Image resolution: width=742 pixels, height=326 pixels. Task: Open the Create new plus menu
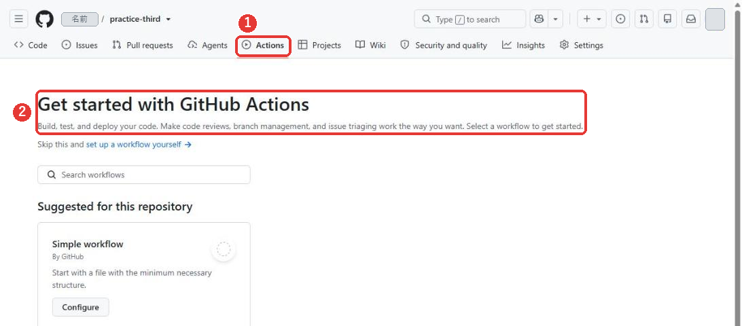[592, 19]
